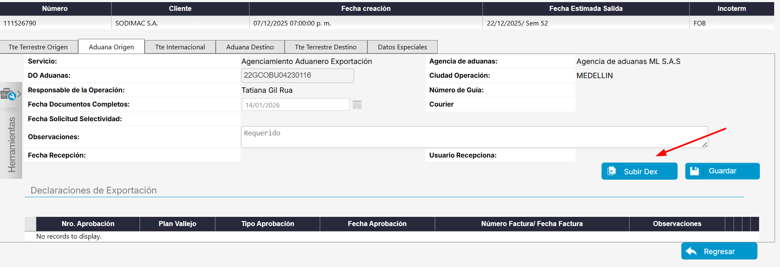
Task: Select the Aduana Origen tab
Action: coord(111,47)
